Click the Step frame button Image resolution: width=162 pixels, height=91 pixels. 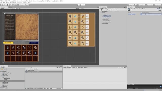(x=84, y=5)
